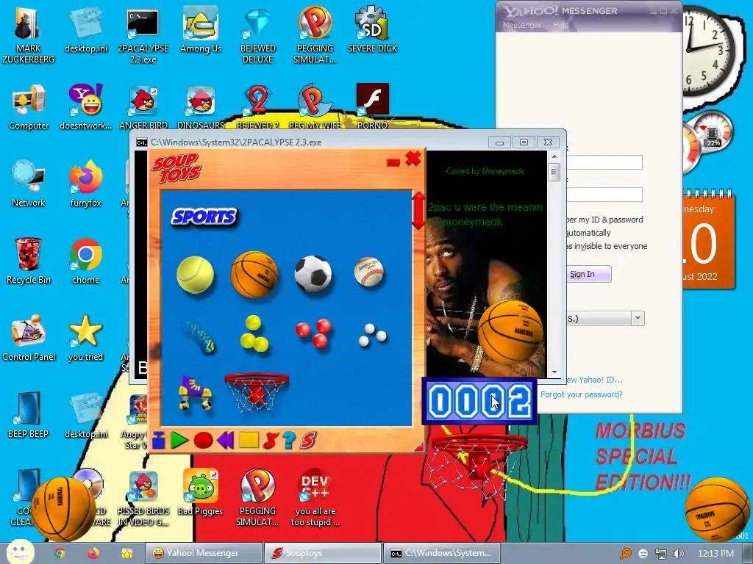Expand the dropdown in Yahoo! Messenger

point(638,318)
